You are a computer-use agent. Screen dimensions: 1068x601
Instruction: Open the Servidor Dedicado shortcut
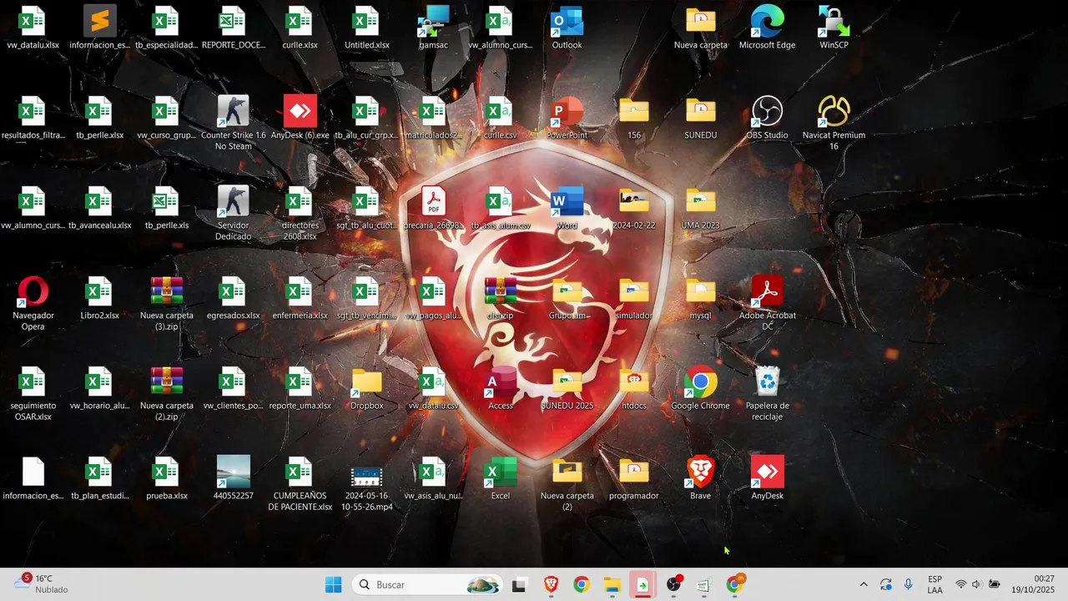coord(233,214)
